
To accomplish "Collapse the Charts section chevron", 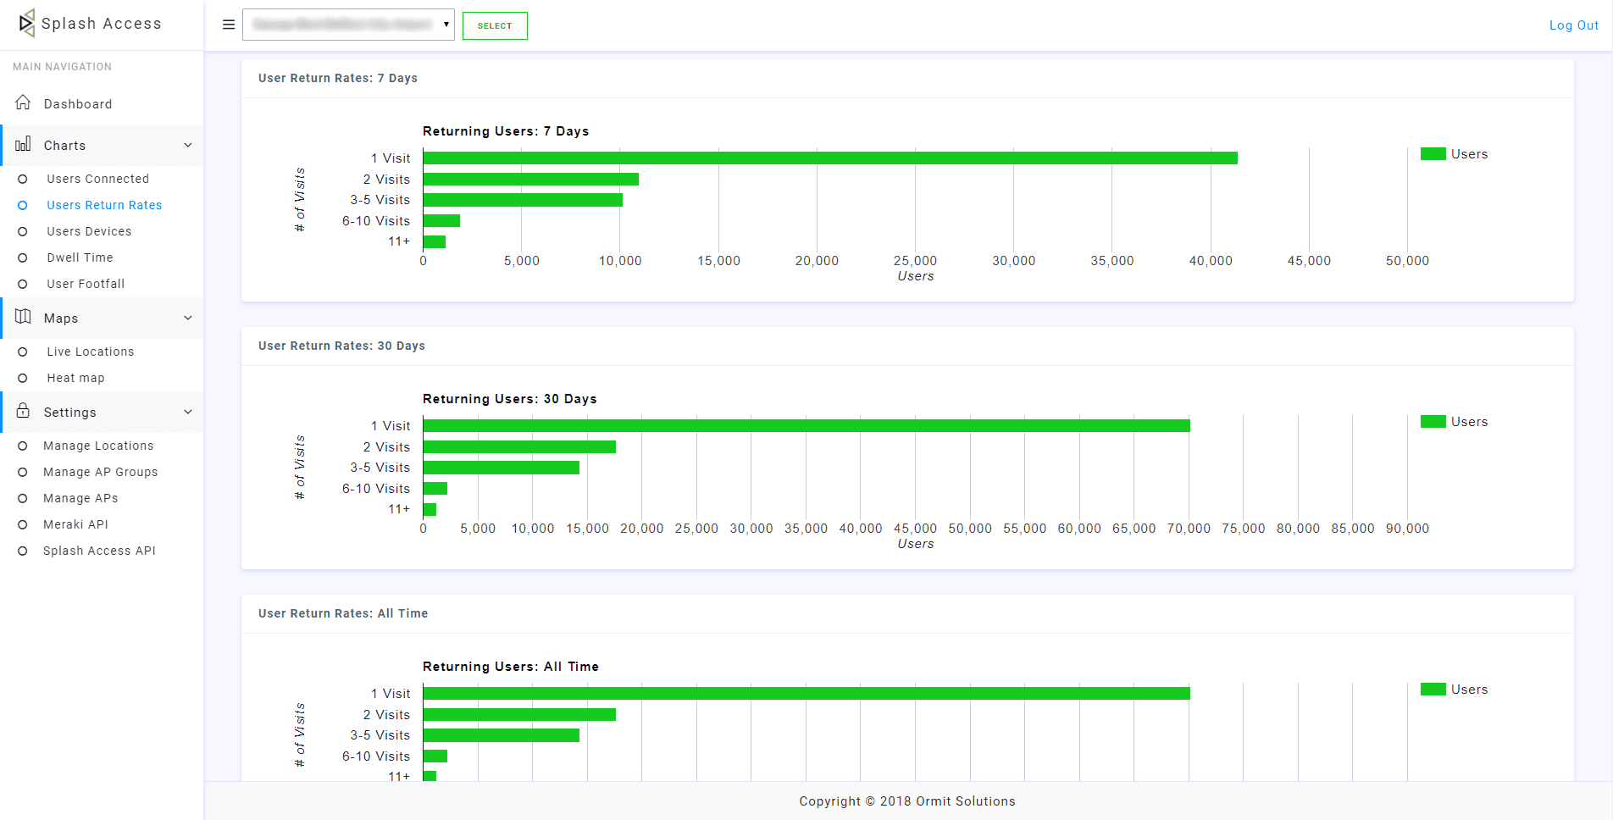I will (x=188, y=145).
